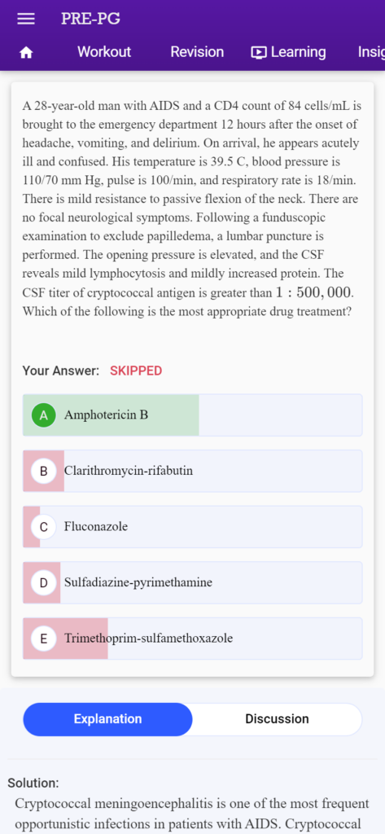Image resolution: width=385 pixels, height=834 pixels.
Task: Select option B letter badge
Action: click(x=44, y=472)
